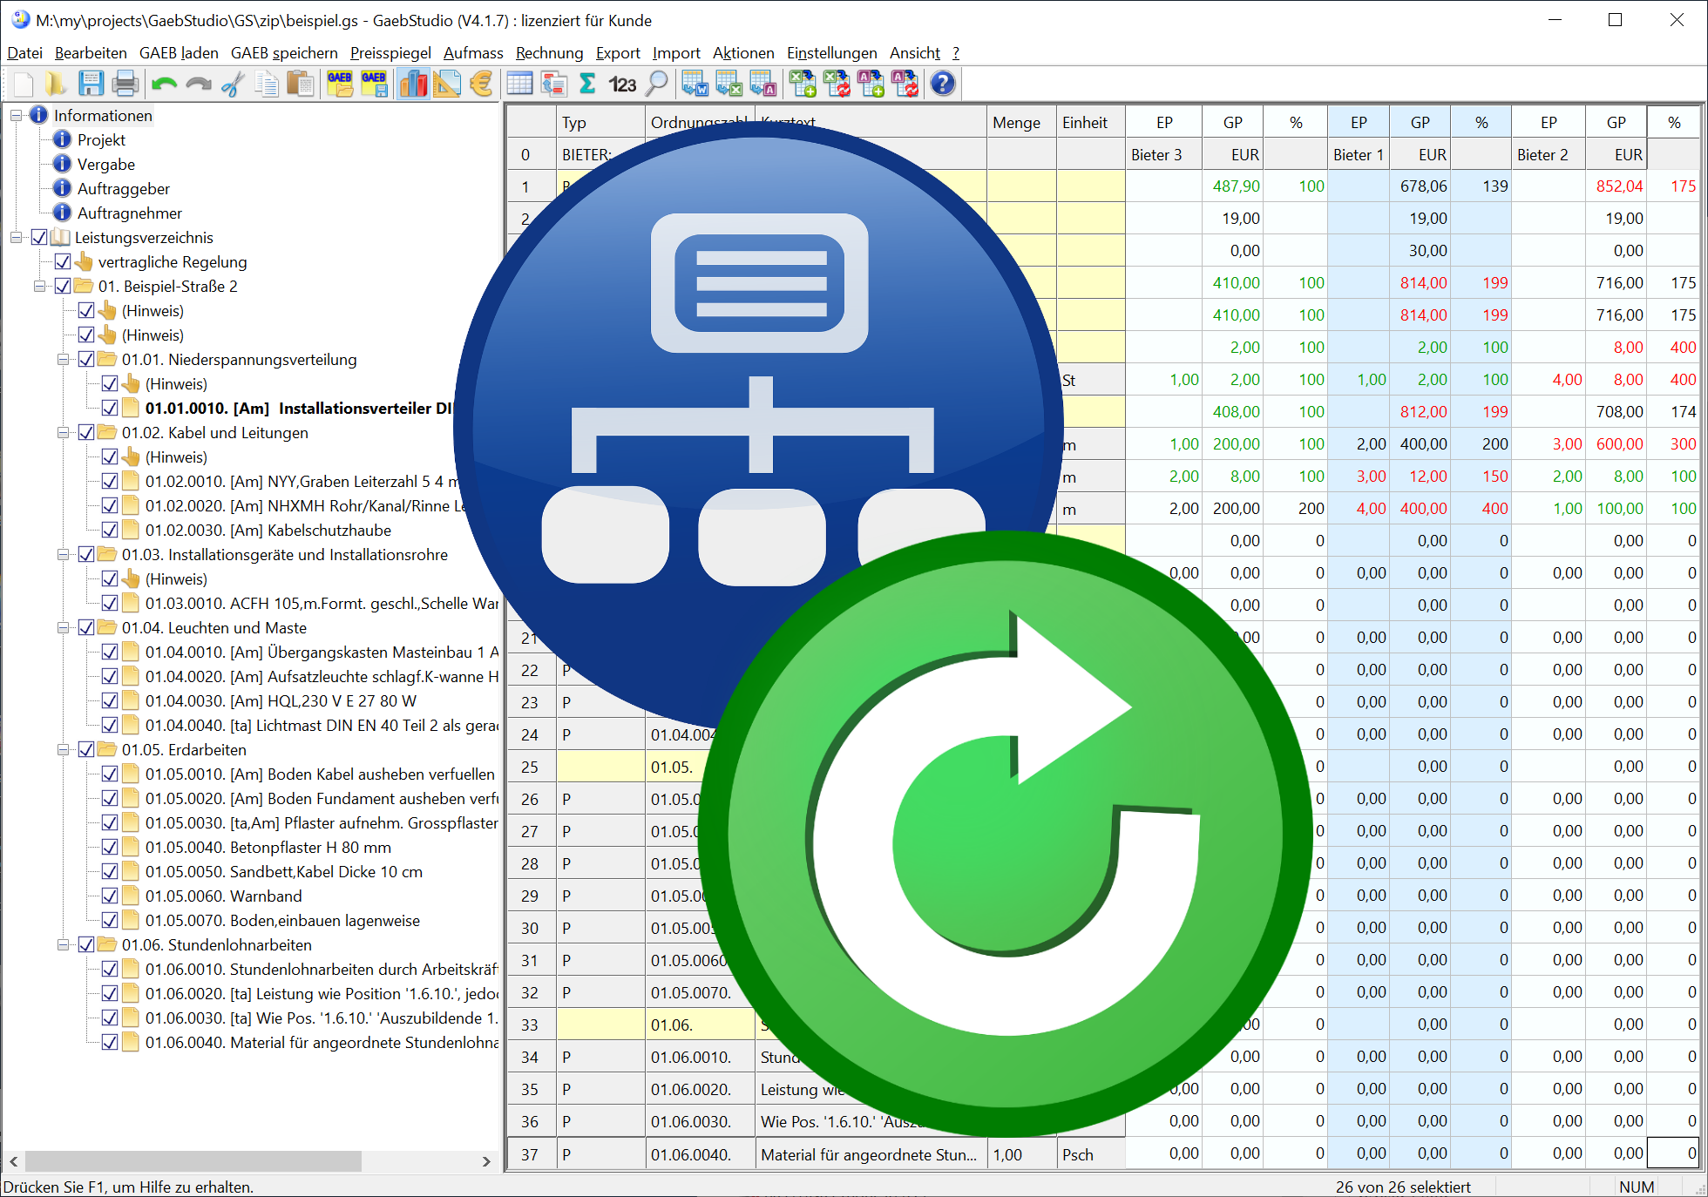
Task: Save GAEB file via GAEB disk icon
Action: 374,85
